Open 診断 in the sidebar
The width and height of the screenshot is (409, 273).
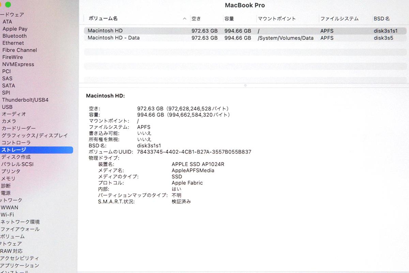point(6,186)
